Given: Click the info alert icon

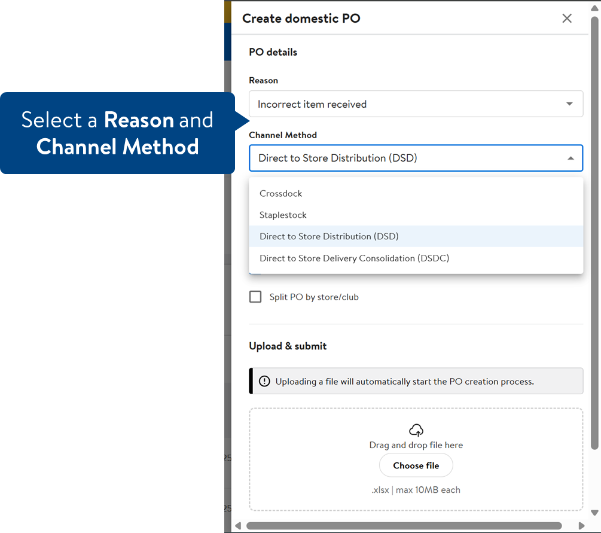Looking at the screenshot, I should click(264, 381).
